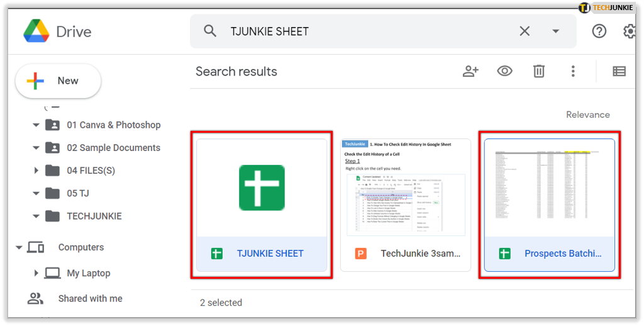
Task: Click the Preview eye icon
Action: (x=504, y=71)
